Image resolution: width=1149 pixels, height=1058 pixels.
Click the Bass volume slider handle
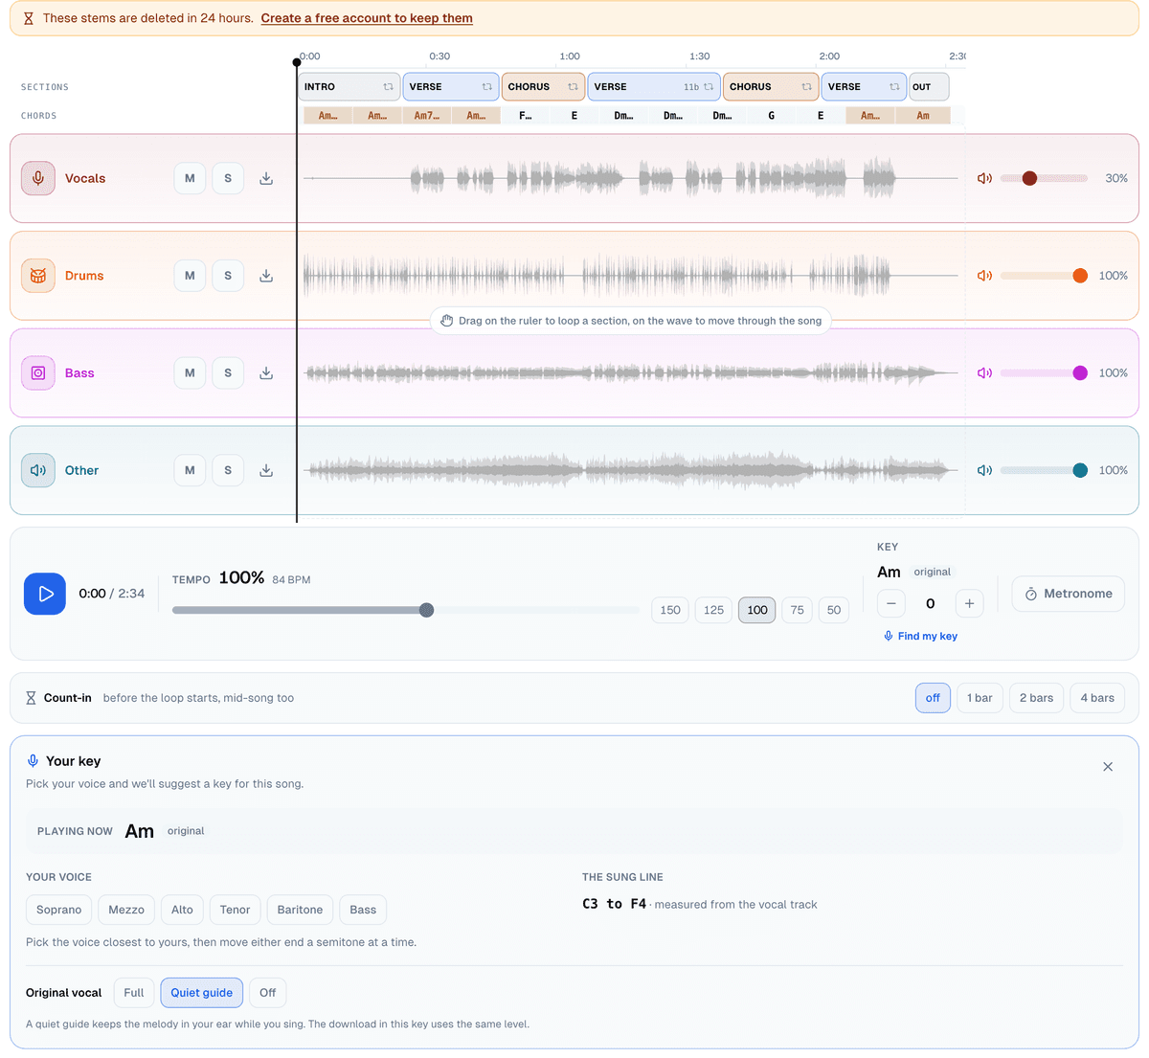pyautogui.click(x=1080, y=373)
